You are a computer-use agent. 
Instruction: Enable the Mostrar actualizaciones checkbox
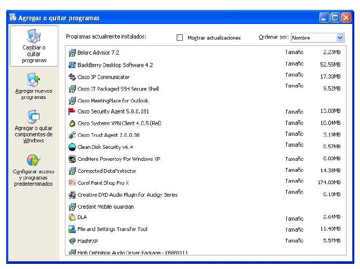pos(180,37)
